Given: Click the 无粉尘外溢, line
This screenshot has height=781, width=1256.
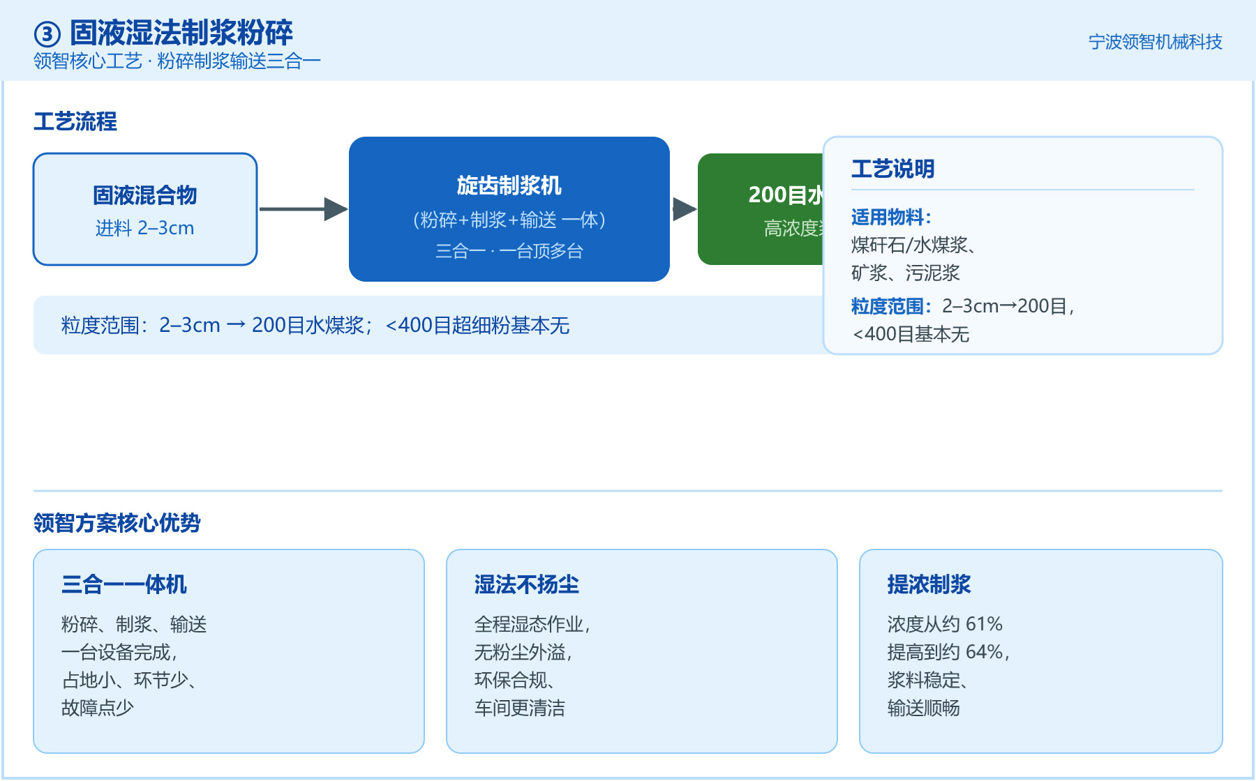Looking at the screenshot, I should click(x=523, y=652).
